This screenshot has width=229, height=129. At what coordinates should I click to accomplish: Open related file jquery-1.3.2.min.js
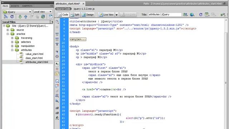coord(84,9)
